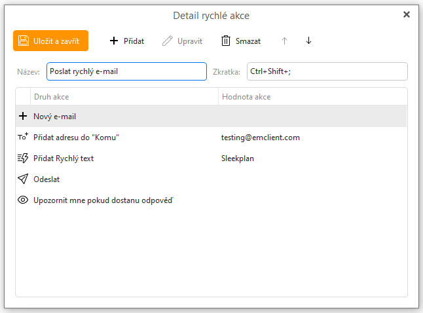
Task: Click the trash can Smazat icon
Action: tap(226, 41)
